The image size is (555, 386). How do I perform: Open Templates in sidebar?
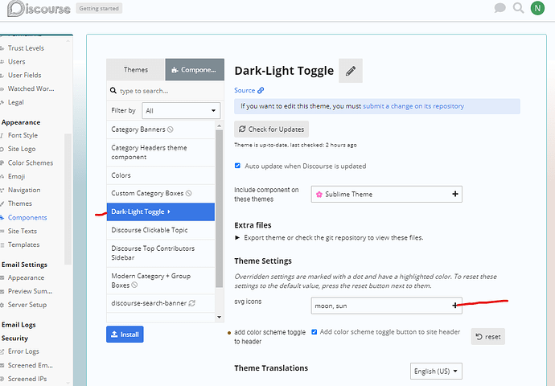(23, 244)
